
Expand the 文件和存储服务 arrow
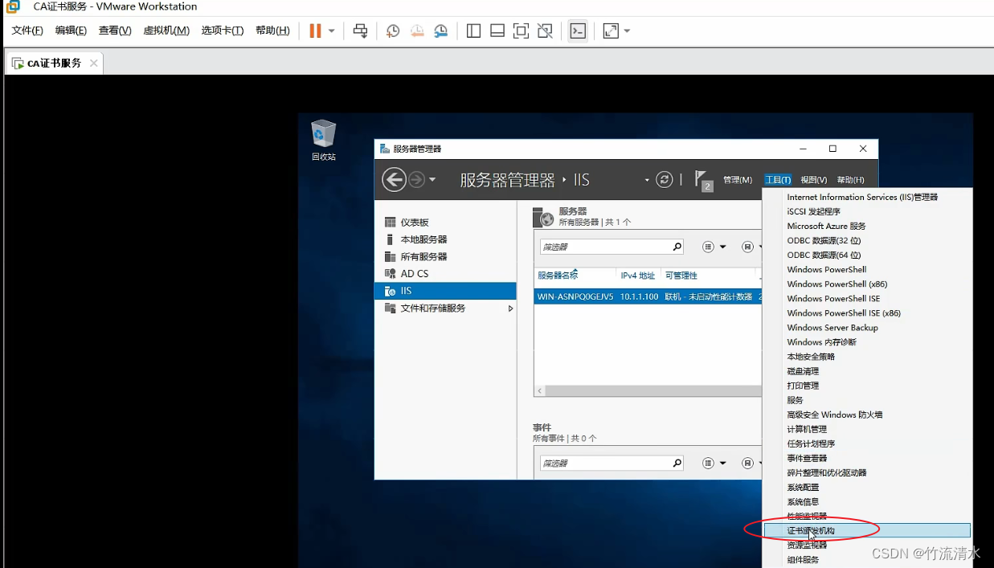pos(510,309)
